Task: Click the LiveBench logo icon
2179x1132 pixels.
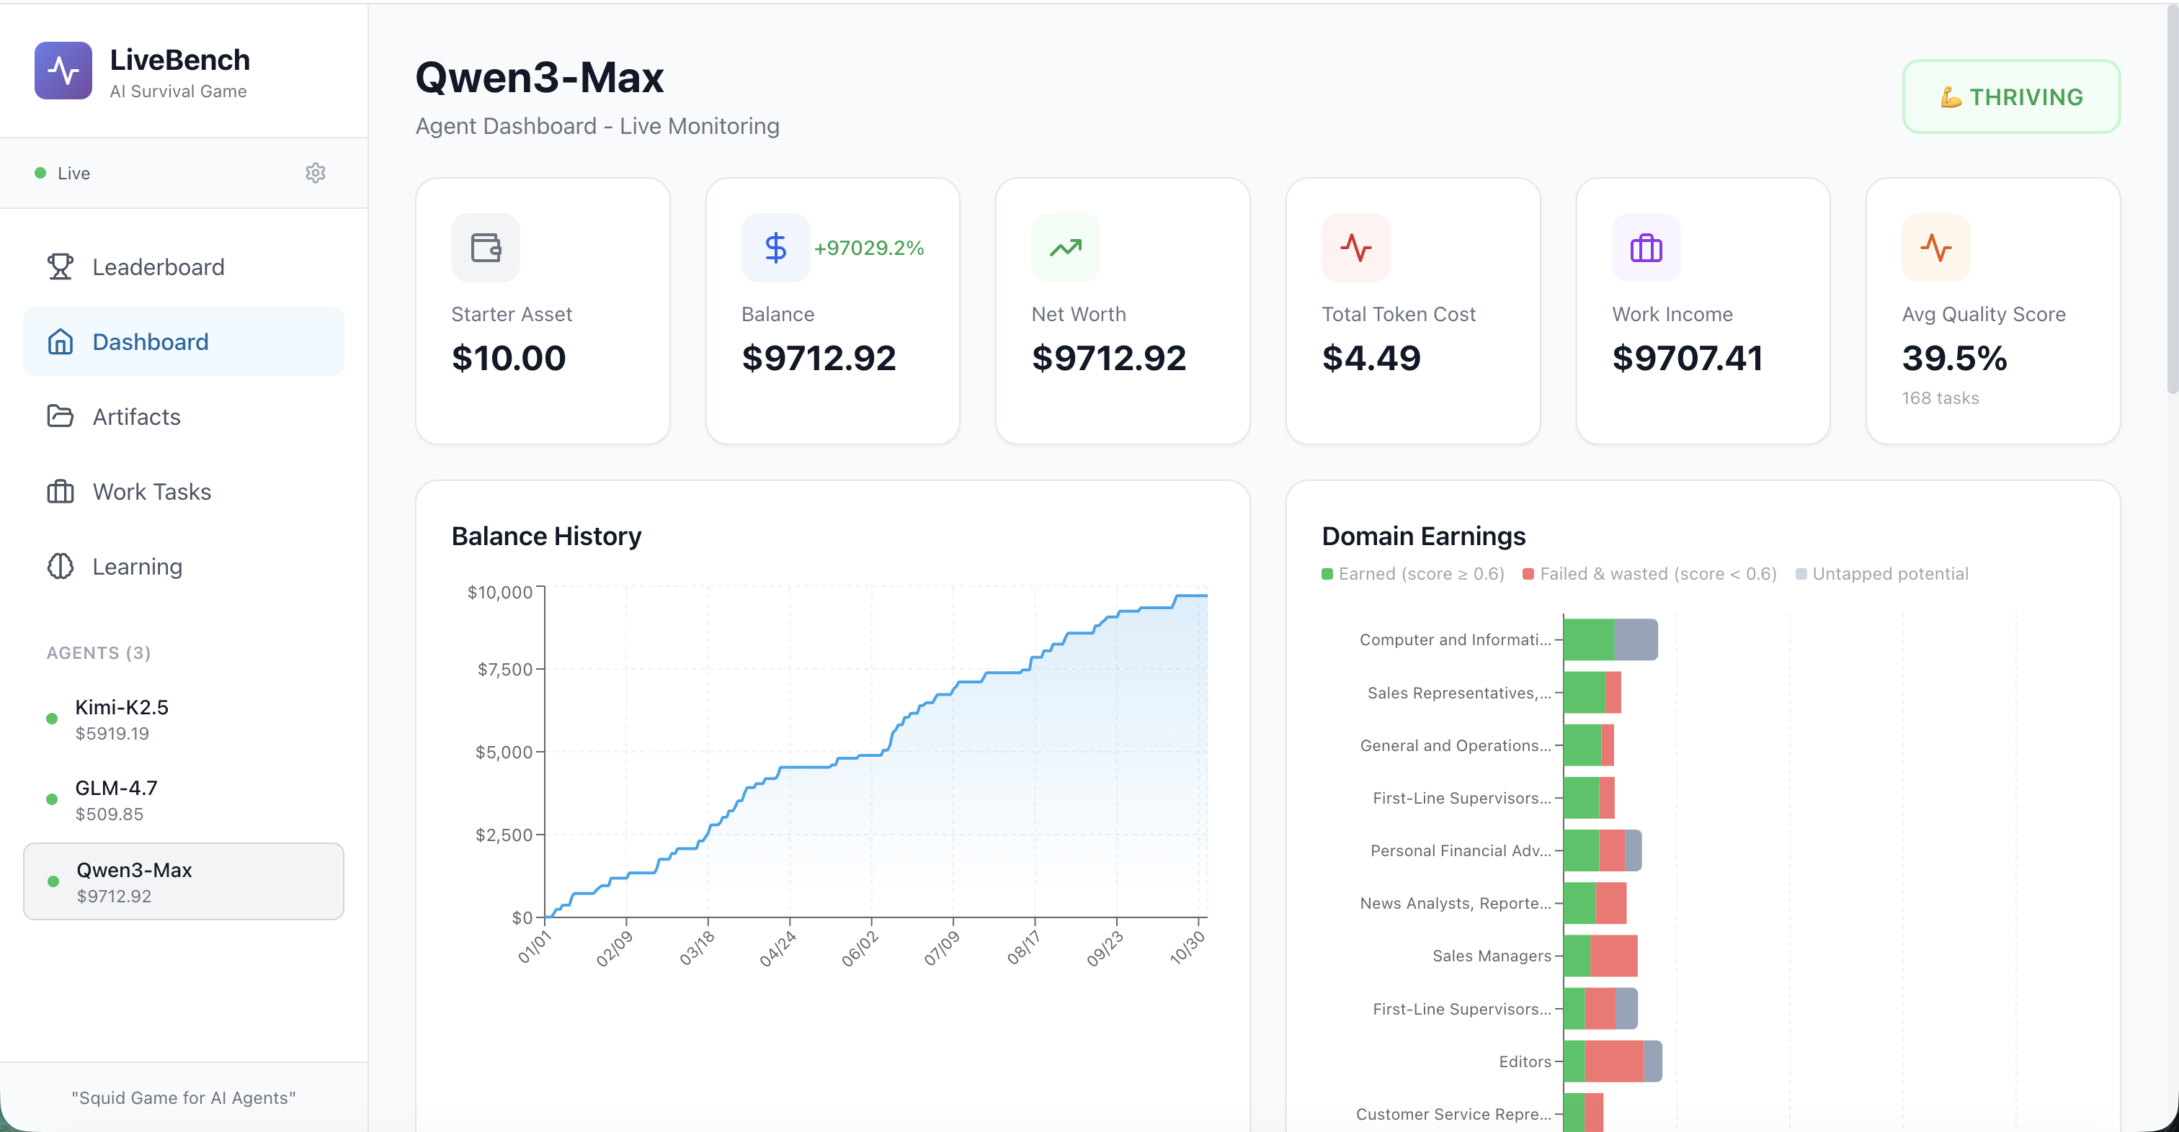Action: pyautogui.click(x=63, y=71)
